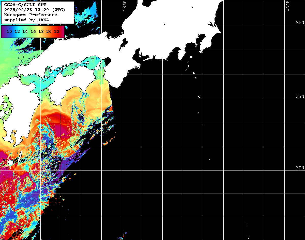Click the 16 value on the temperature scale

(x=33, y=31)
